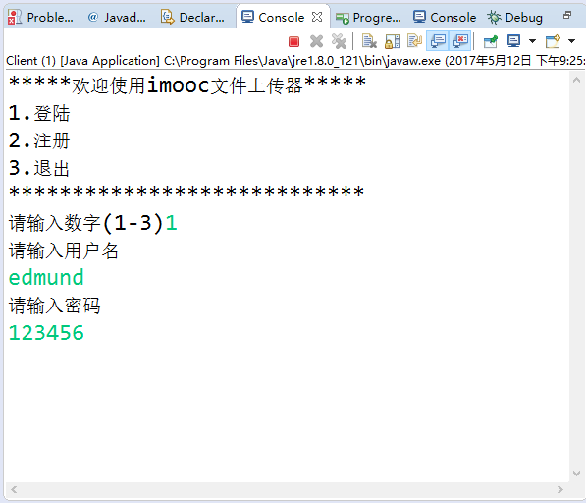The height and width of the screenshot is (503, 586).
Task: Click the '请输入密码' prompt
Action: pos(55,306)
